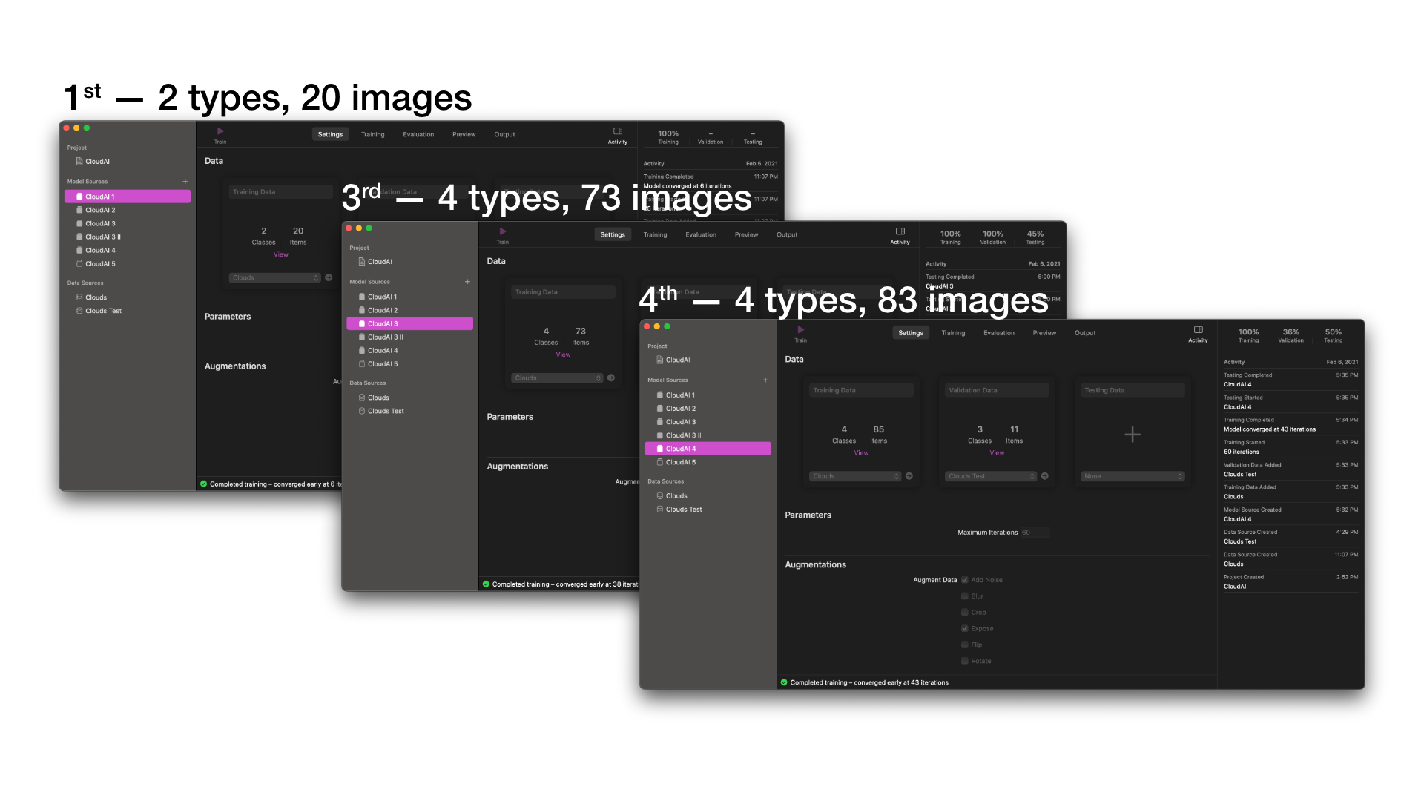The width and height of the screenshot is (1424, 801).
Task: Select CloudAI 5 in front window sidebar
Action: pos(708,462)
